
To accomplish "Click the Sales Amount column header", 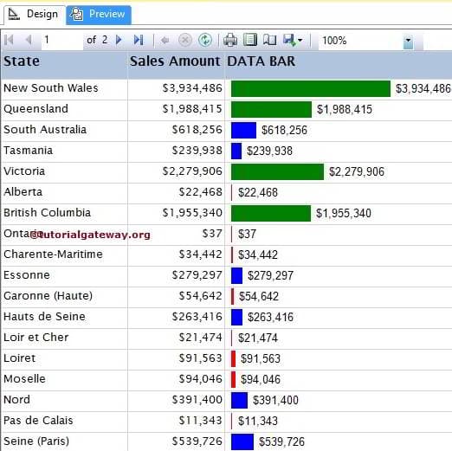I will click(176, 65).
